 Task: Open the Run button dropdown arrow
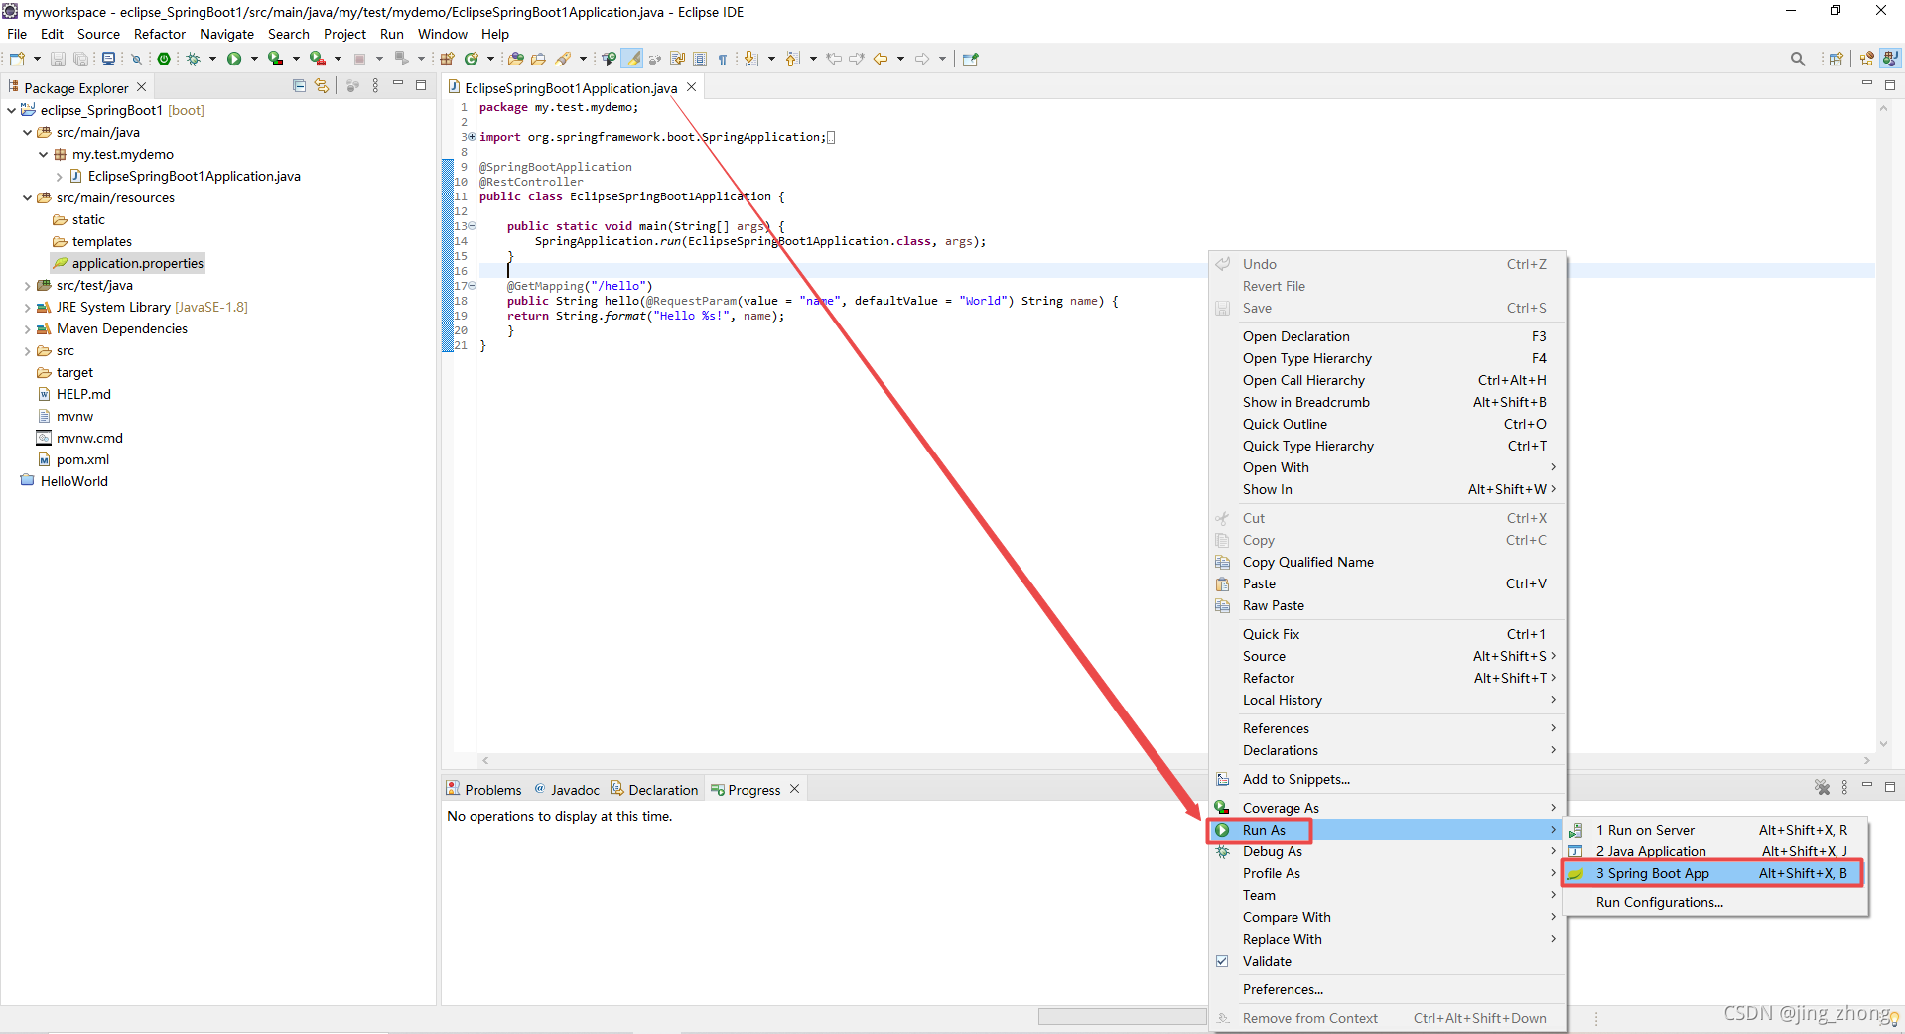(x=254, y=59)
